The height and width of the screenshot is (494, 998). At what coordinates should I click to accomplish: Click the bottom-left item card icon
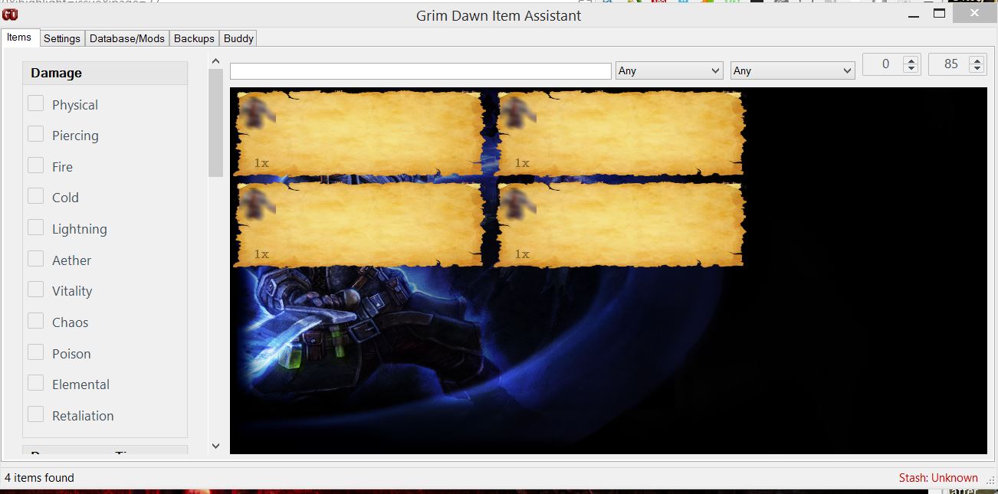point(257,203)
